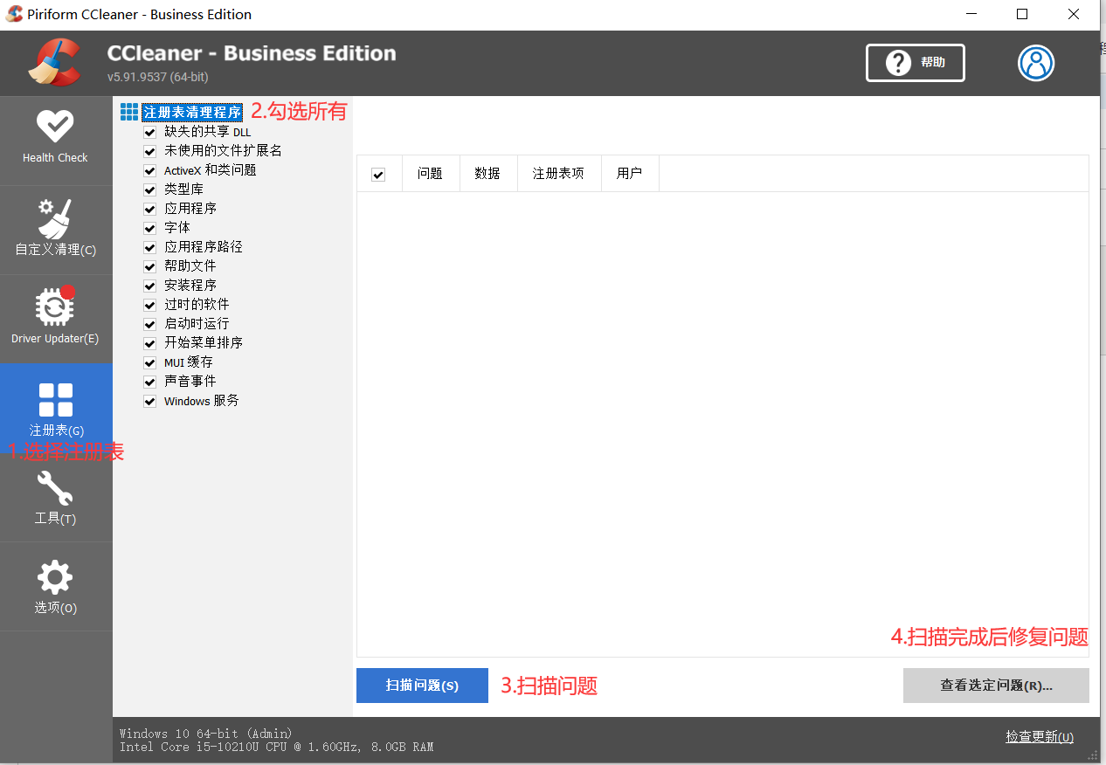Click the grid icon beside 注册表清理程序

129,113
